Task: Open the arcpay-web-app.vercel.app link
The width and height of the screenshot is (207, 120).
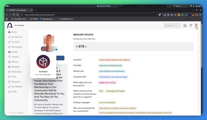Action: click(x=113, y=77)
